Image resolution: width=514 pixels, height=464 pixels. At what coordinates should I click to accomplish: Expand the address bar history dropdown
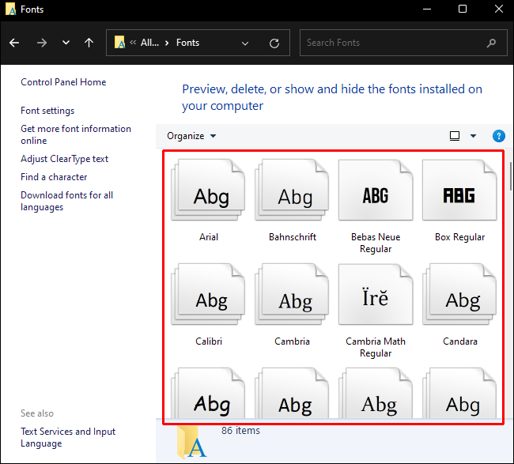click(x=245, y=43)
